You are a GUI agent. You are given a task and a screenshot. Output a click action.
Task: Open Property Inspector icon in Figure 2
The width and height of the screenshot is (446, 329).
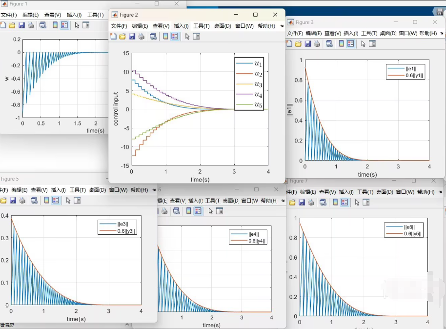(196, 36)
